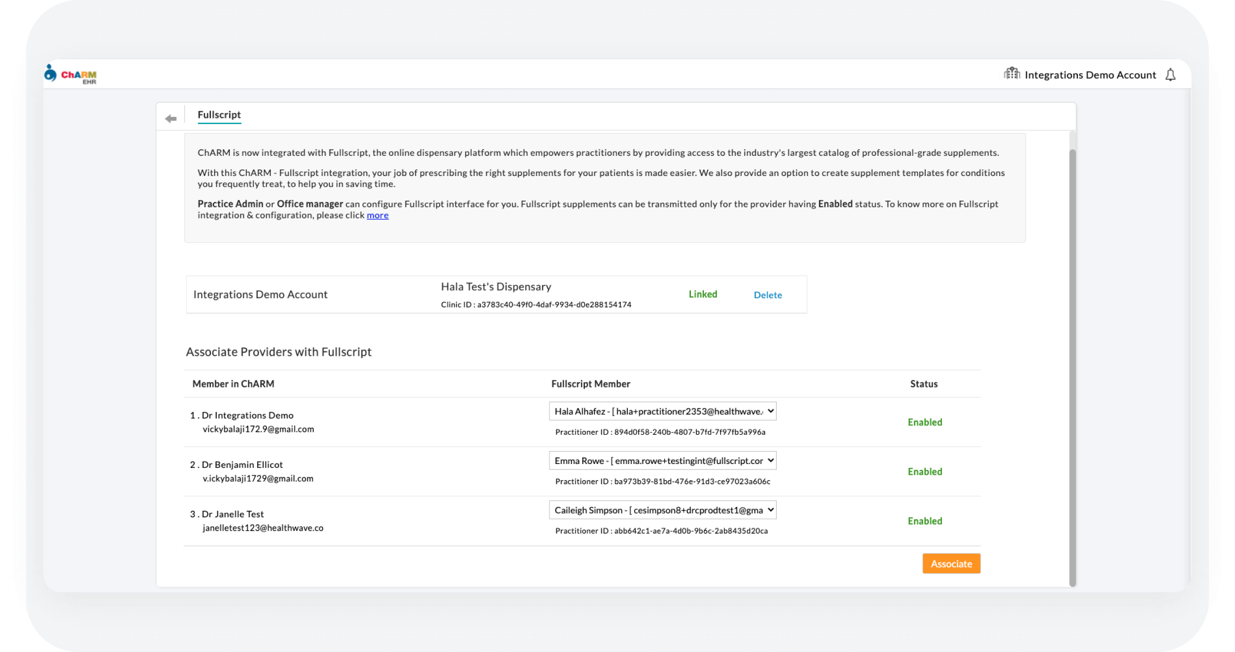Click the Fullscript Member column header
This screenshot has width=1235, height=652.
pyautogui.click(x=590, y=384)
